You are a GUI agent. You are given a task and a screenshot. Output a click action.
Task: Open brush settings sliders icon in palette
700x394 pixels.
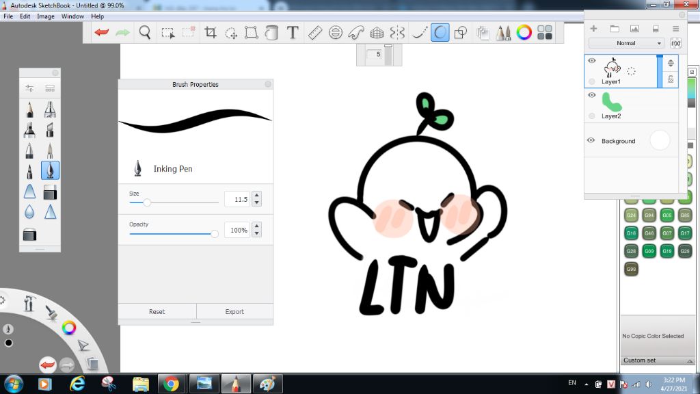29,88
